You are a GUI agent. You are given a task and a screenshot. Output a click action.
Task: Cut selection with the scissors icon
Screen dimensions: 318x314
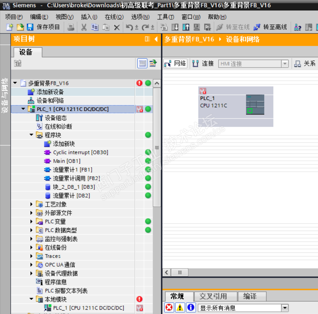pyautogui.click(x=84, y=27)
